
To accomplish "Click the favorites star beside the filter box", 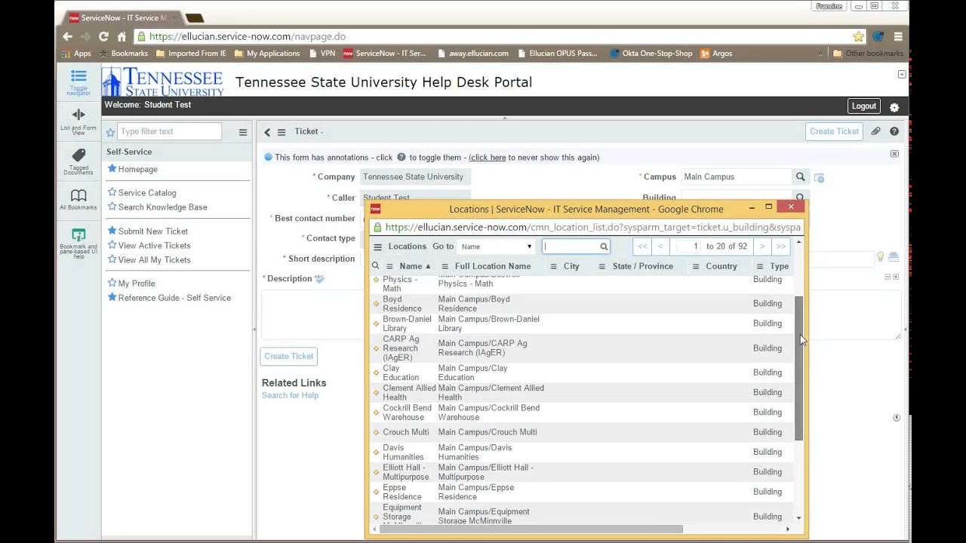I will 110,132.
